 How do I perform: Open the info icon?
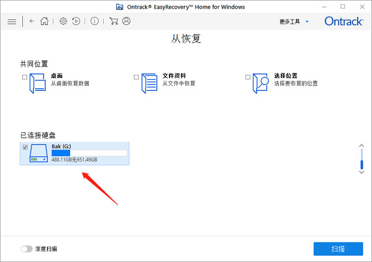(x=95, y=21)
